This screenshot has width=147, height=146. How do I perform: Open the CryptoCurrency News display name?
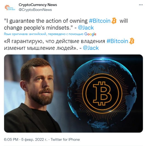point(38,5)
